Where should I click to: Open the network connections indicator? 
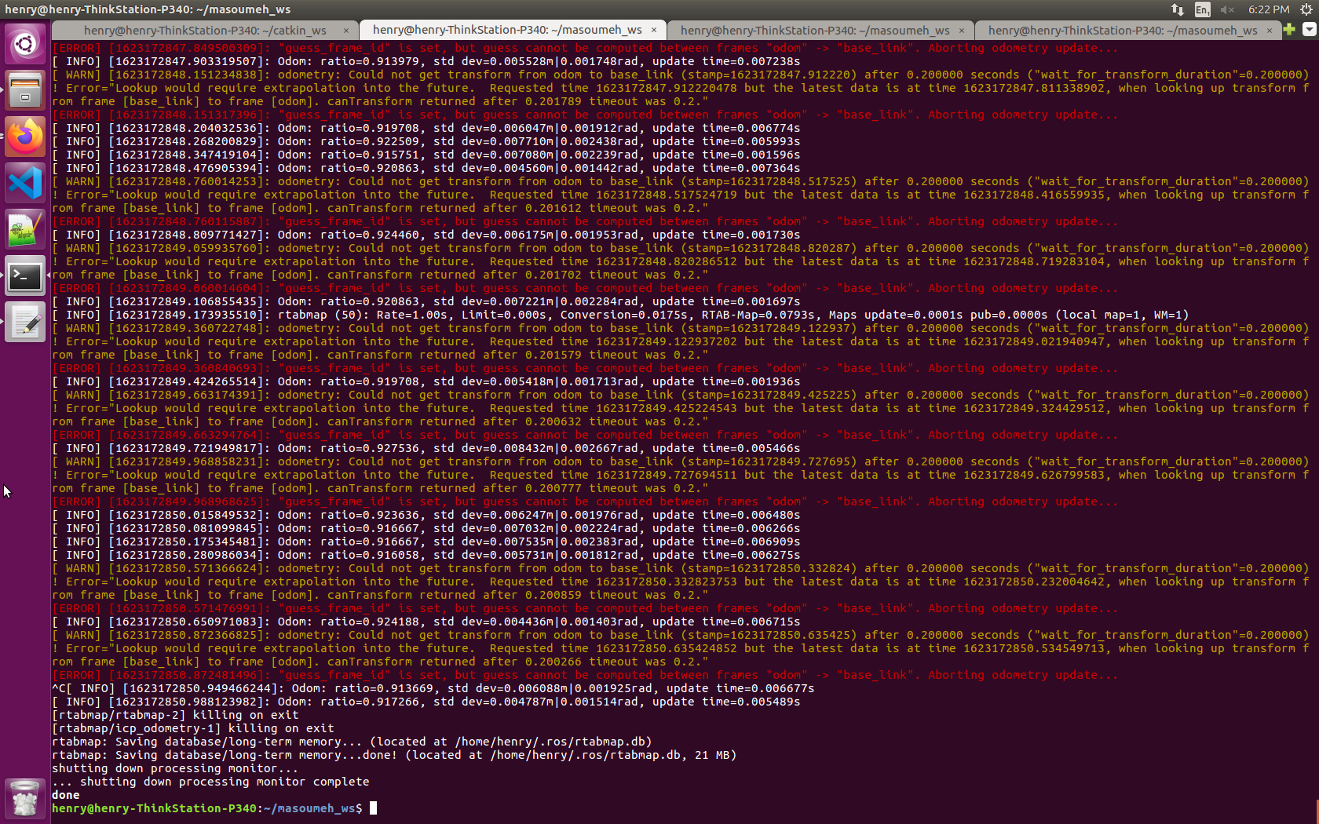1178,9
